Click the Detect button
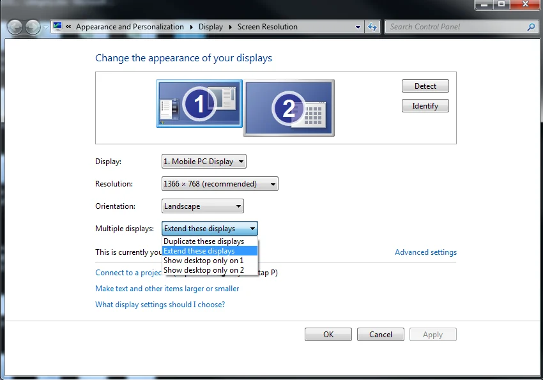 click(x=425, y=86)
